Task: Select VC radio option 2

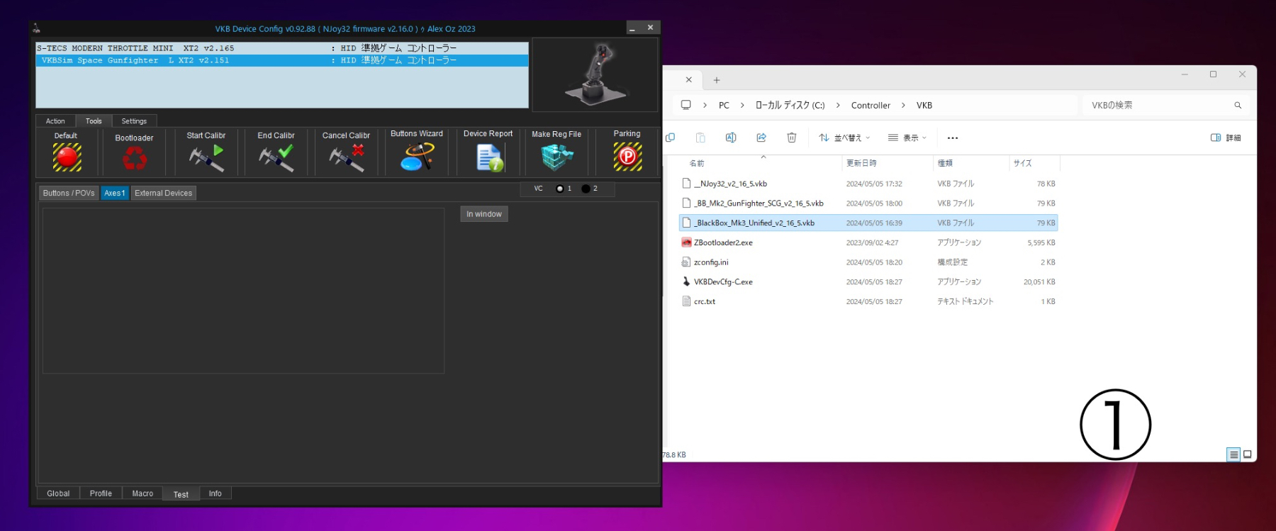Action: (586, 189)
